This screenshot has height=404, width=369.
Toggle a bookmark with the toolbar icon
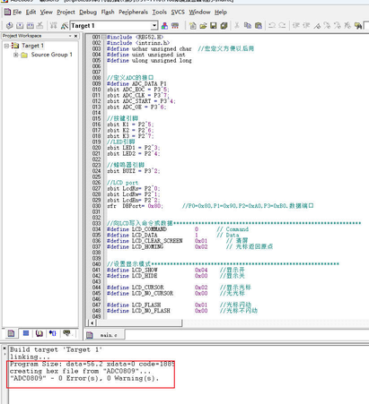pyautogui.click(x=317, y=26)
